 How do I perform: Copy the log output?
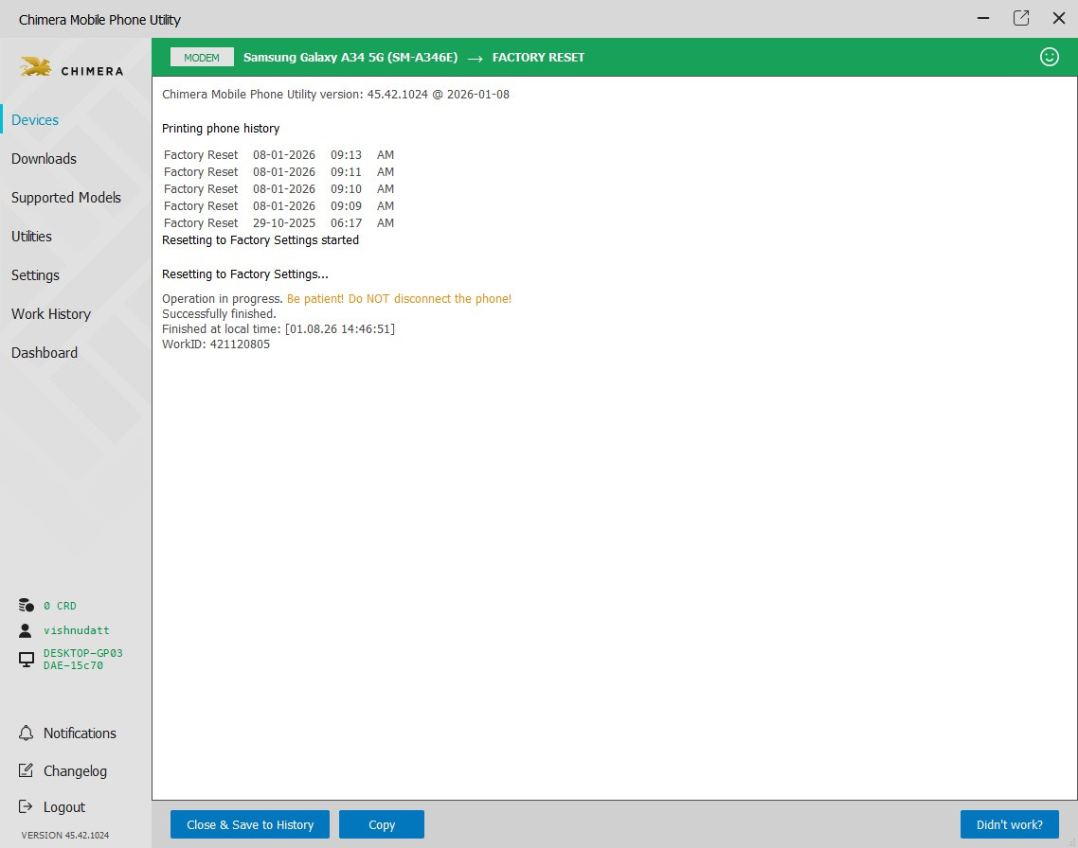[382, 824]
